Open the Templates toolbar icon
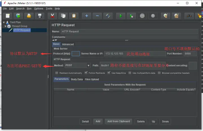 (x=18, y=16)
